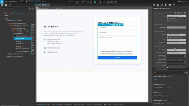Toggle the Send to email checkbox
The height and width of the screenshot is (106, 189).
[x=168, y=19]
